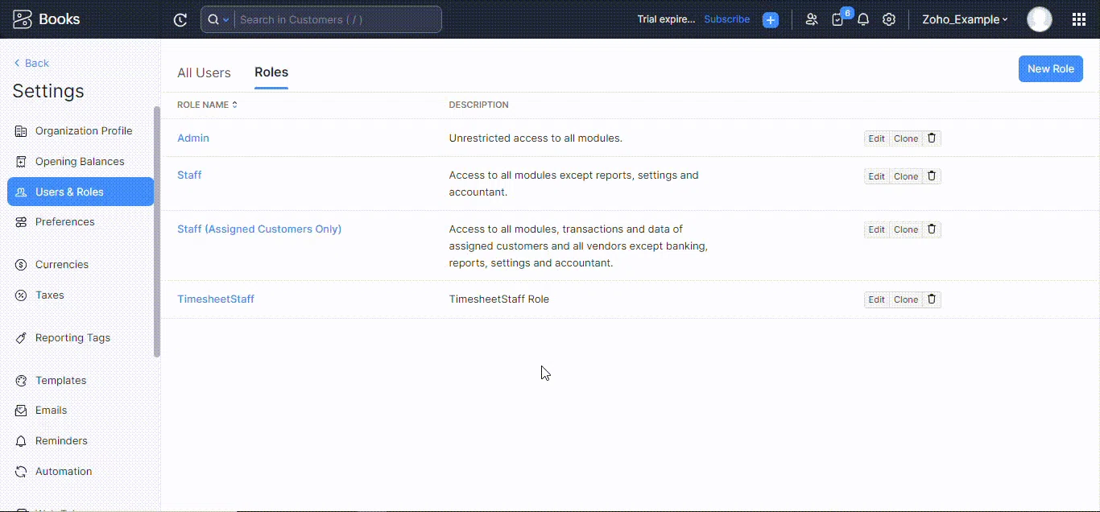Select Taxes in the settings sidebar

[49, 295]
